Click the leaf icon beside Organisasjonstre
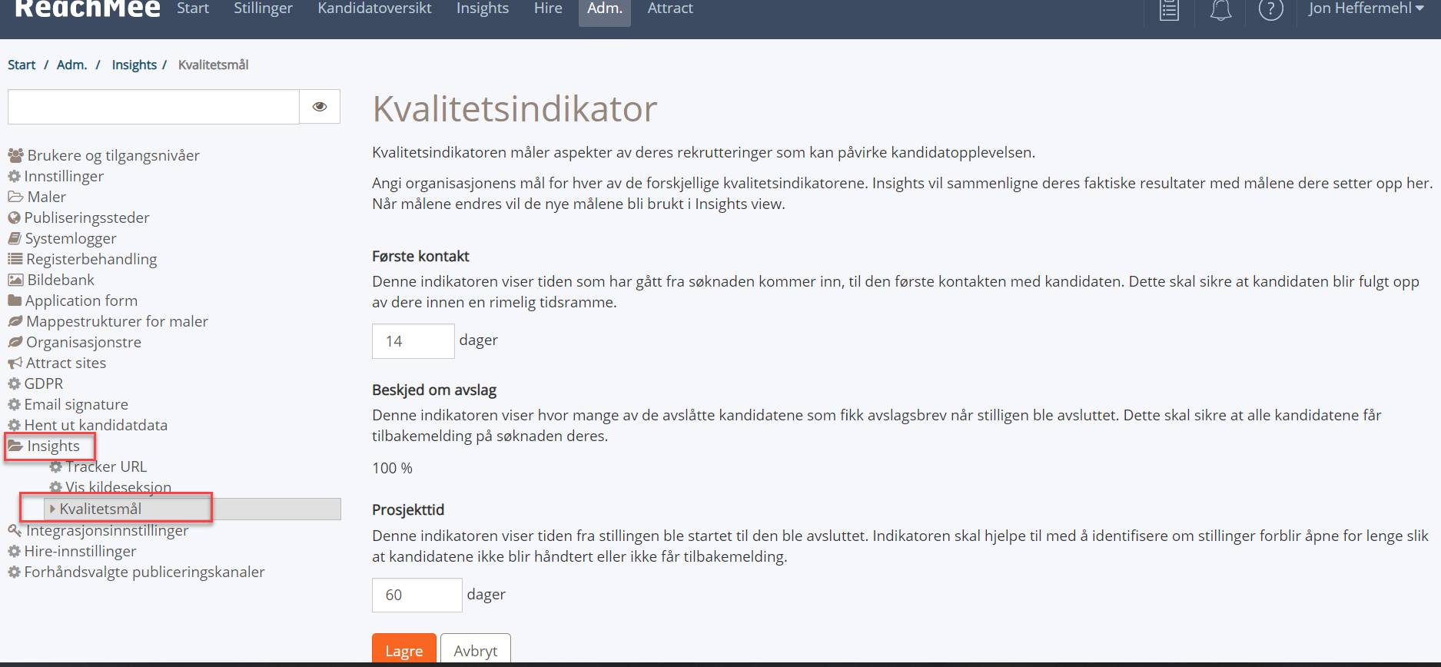The height and width of the screenshot is (667, 1441). click(15, 342)
